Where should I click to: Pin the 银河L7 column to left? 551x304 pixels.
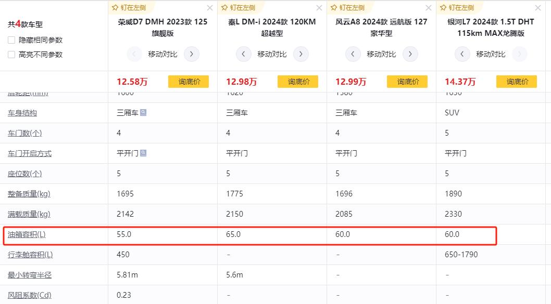459,7
